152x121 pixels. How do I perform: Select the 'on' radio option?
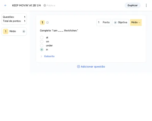click(x=42, y=42)
